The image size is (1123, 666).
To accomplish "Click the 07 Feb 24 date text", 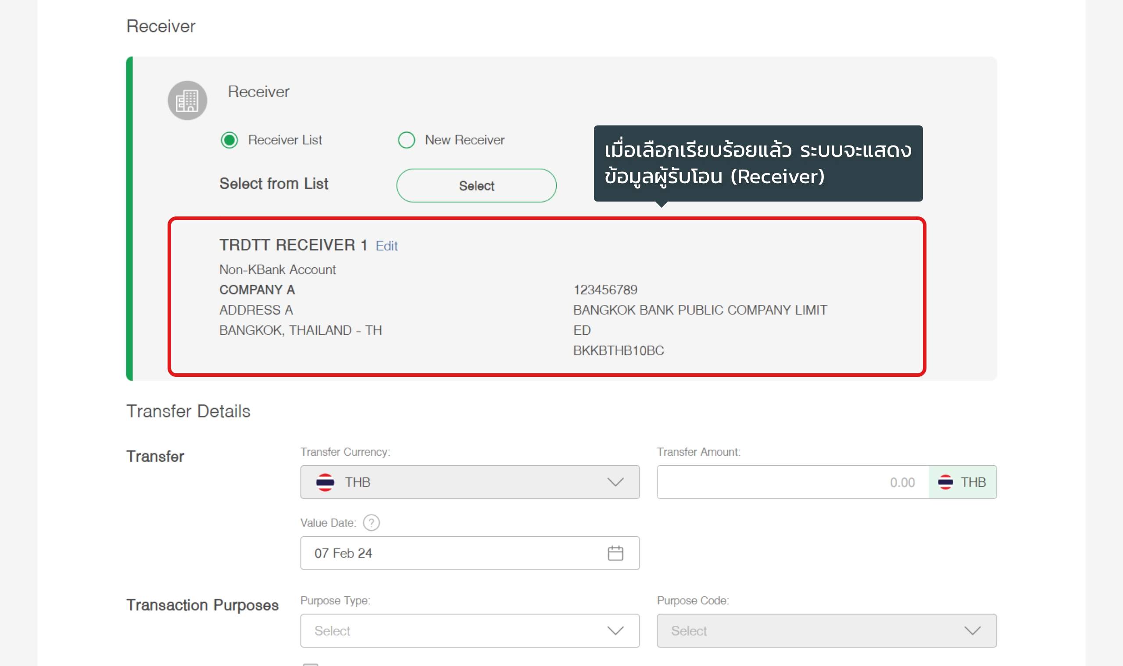I will point(343,553).
